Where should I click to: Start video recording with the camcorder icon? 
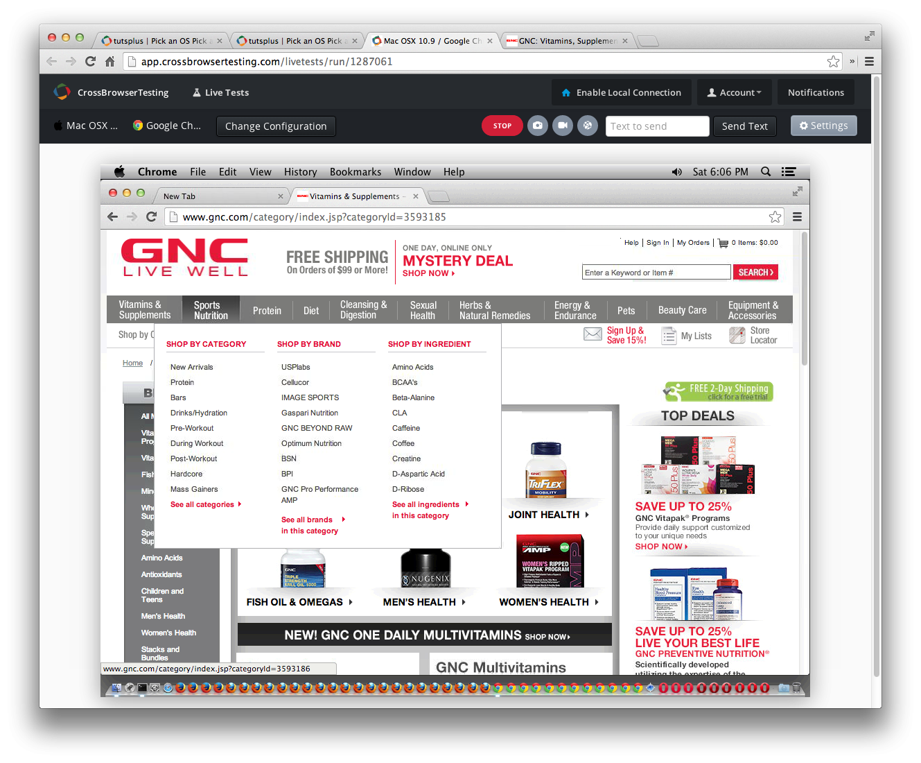(563, 126)
